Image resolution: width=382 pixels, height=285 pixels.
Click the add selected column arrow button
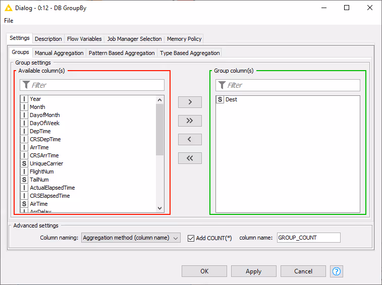coord(190,102)
